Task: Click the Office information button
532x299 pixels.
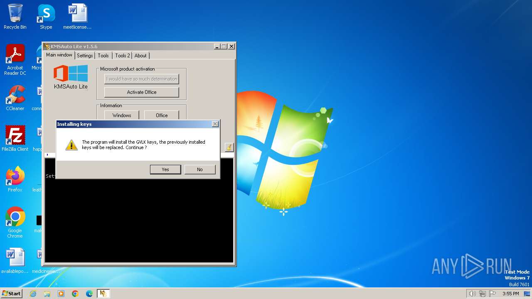Action: (x=162, y=115)
